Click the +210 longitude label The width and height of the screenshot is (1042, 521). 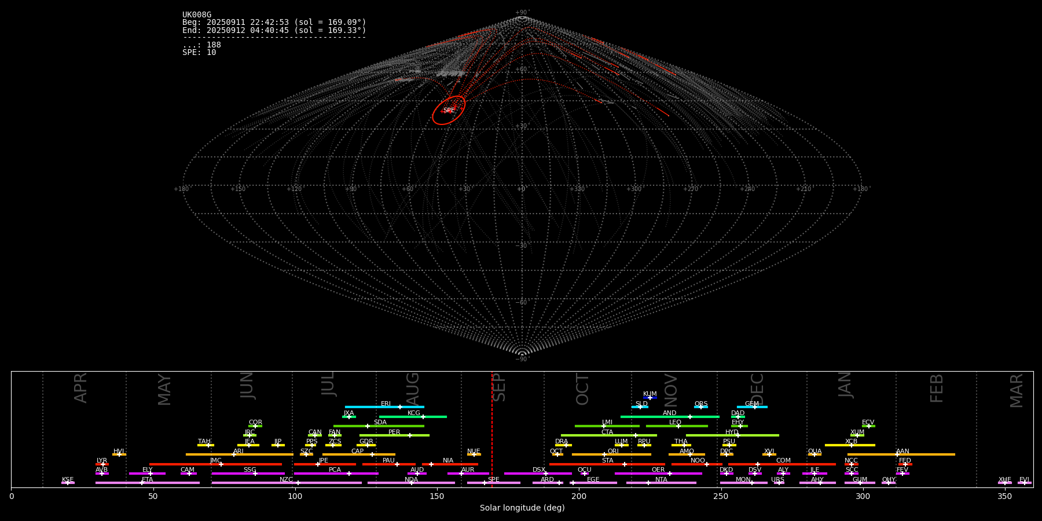[803, 189]
